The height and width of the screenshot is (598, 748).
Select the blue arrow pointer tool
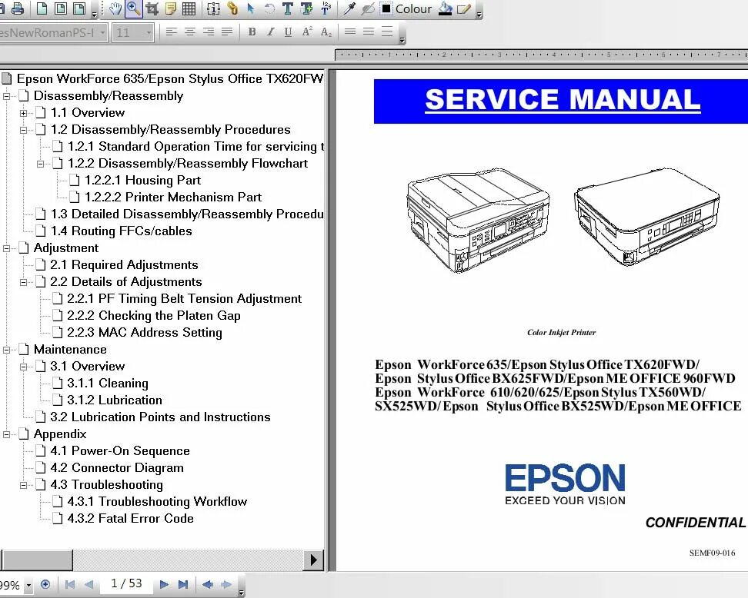point(251,8)
